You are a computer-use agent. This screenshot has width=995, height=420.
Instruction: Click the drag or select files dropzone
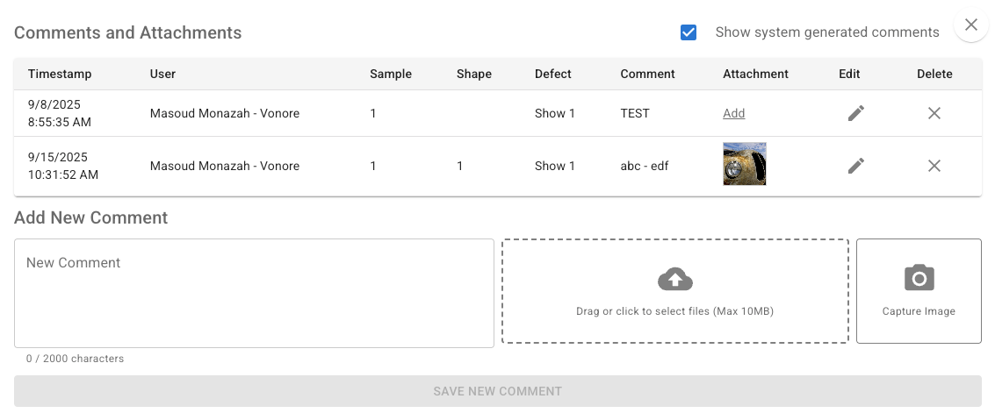[x=675, y=291]
